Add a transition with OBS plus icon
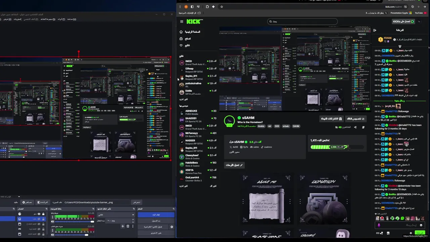Viewport: 430px width, 242px height. (123, 227)
